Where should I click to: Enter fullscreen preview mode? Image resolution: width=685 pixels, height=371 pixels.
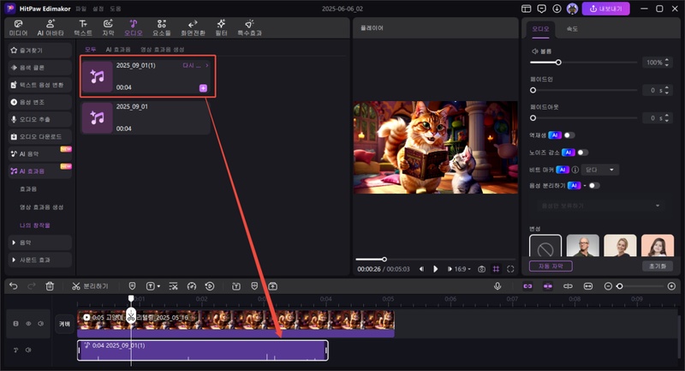[x=510, y=269]
